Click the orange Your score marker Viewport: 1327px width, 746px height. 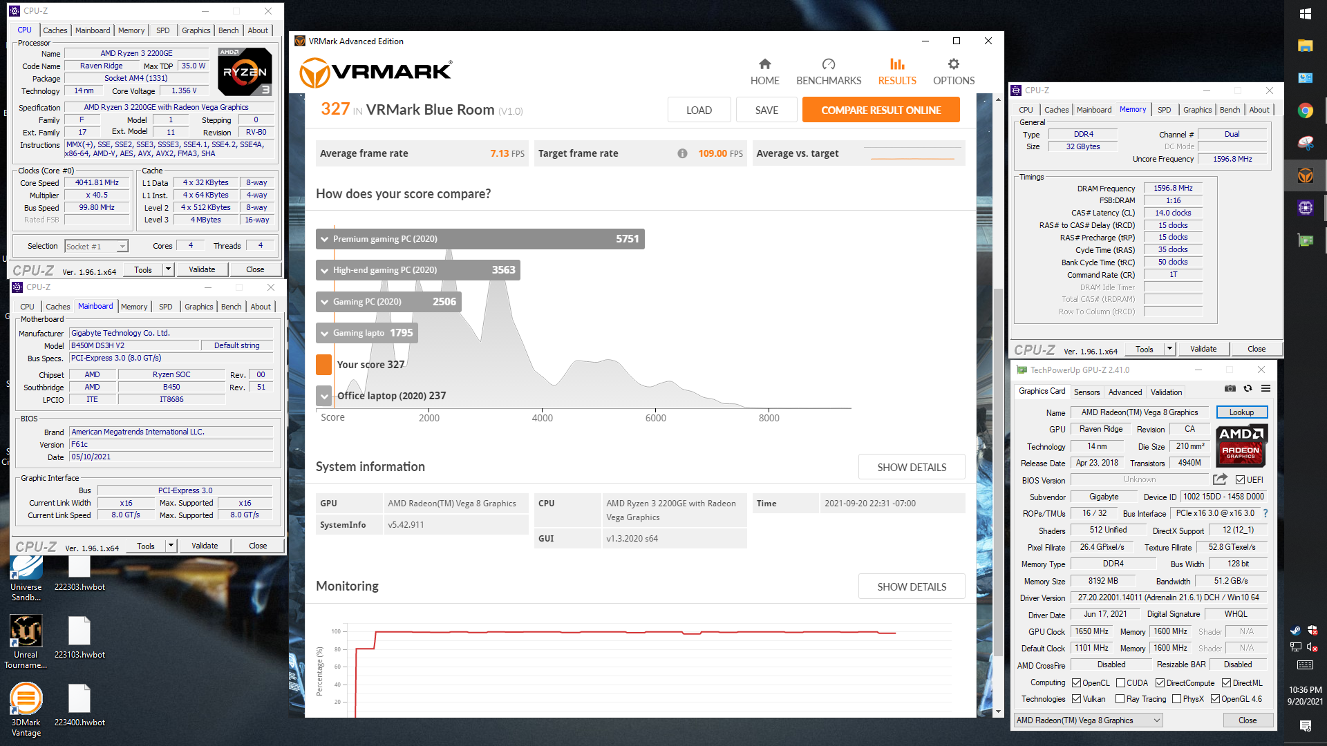[323, 365]
